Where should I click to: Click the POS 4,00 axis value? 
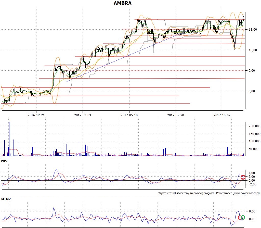tap(252, 173)
